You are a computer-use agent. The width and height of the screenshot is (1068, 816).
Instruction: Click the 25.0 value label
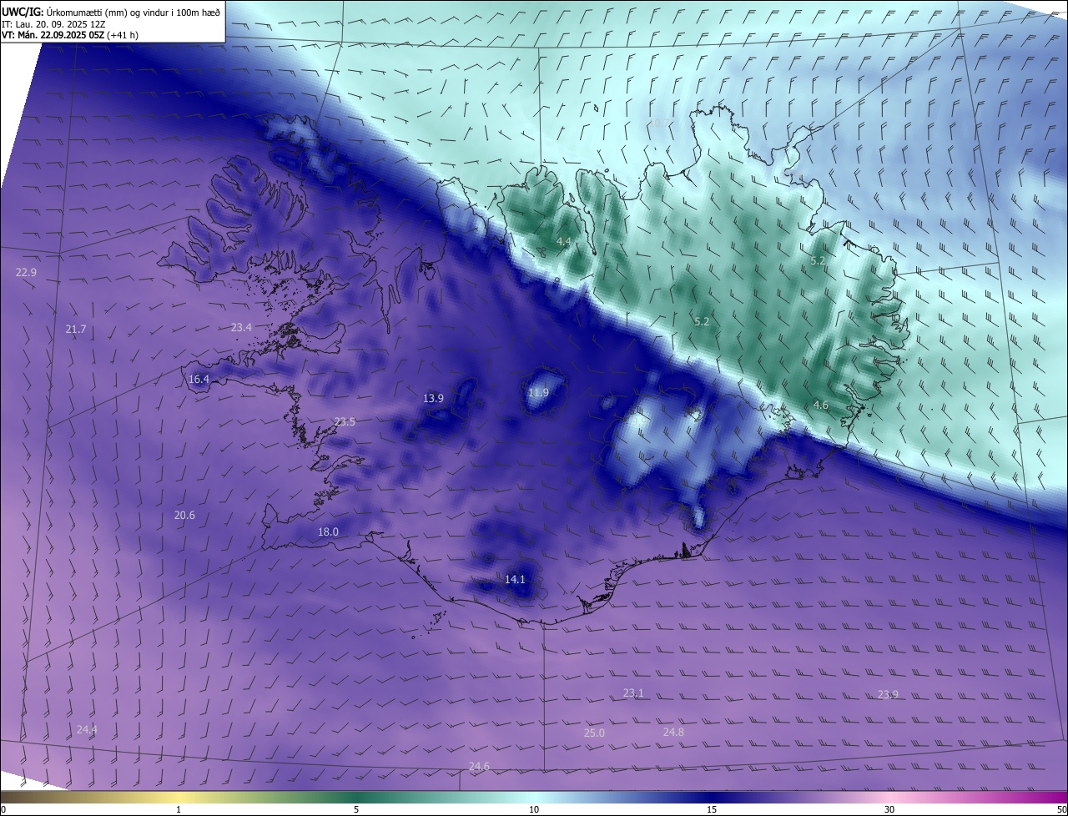594,733
